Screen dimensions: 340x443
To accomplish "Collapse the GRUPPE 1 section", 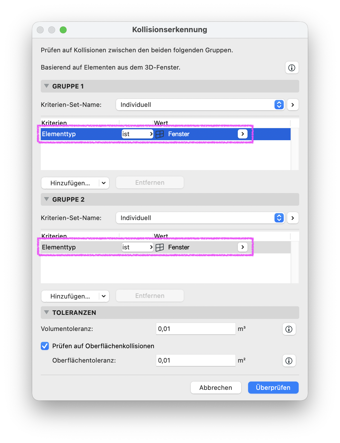I will point(47,86).
